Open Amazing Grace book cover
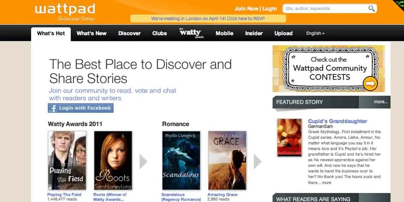 click(x=227, y=161)
